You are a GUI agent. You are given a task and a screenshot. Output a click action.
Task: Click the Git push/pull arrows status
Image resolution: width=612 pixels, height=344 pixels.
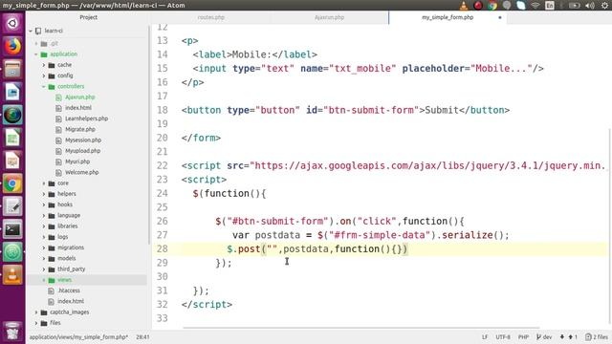pos(569,337)
